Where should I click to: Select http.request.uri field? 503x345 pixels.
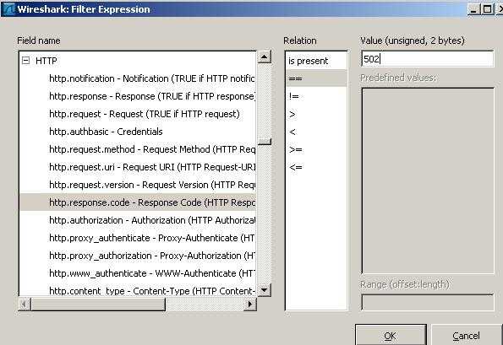coord(138,167)
